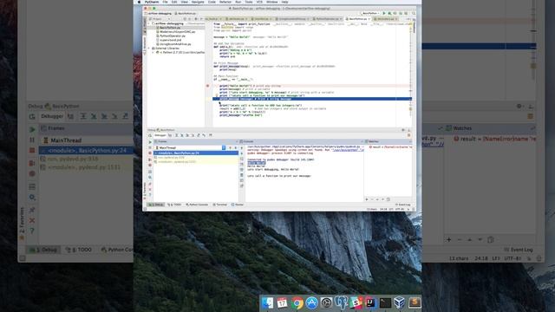Select the result watch entry
Viewport: 555px width, 312px height.
pyautogui.click(x=390, y=146)
